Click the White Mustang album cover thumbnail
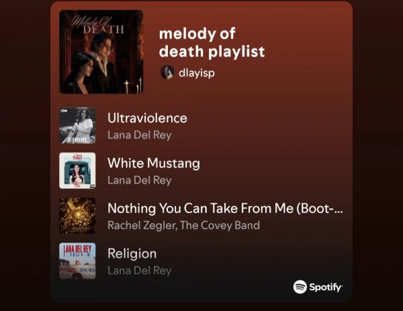Viewport: 403px width, 311px height. click(x=77, y=171)
